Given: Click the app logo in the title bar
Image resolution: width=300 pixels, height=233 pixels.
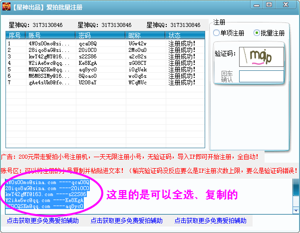Looking at the screenshot, I should [x=6, y=6].
